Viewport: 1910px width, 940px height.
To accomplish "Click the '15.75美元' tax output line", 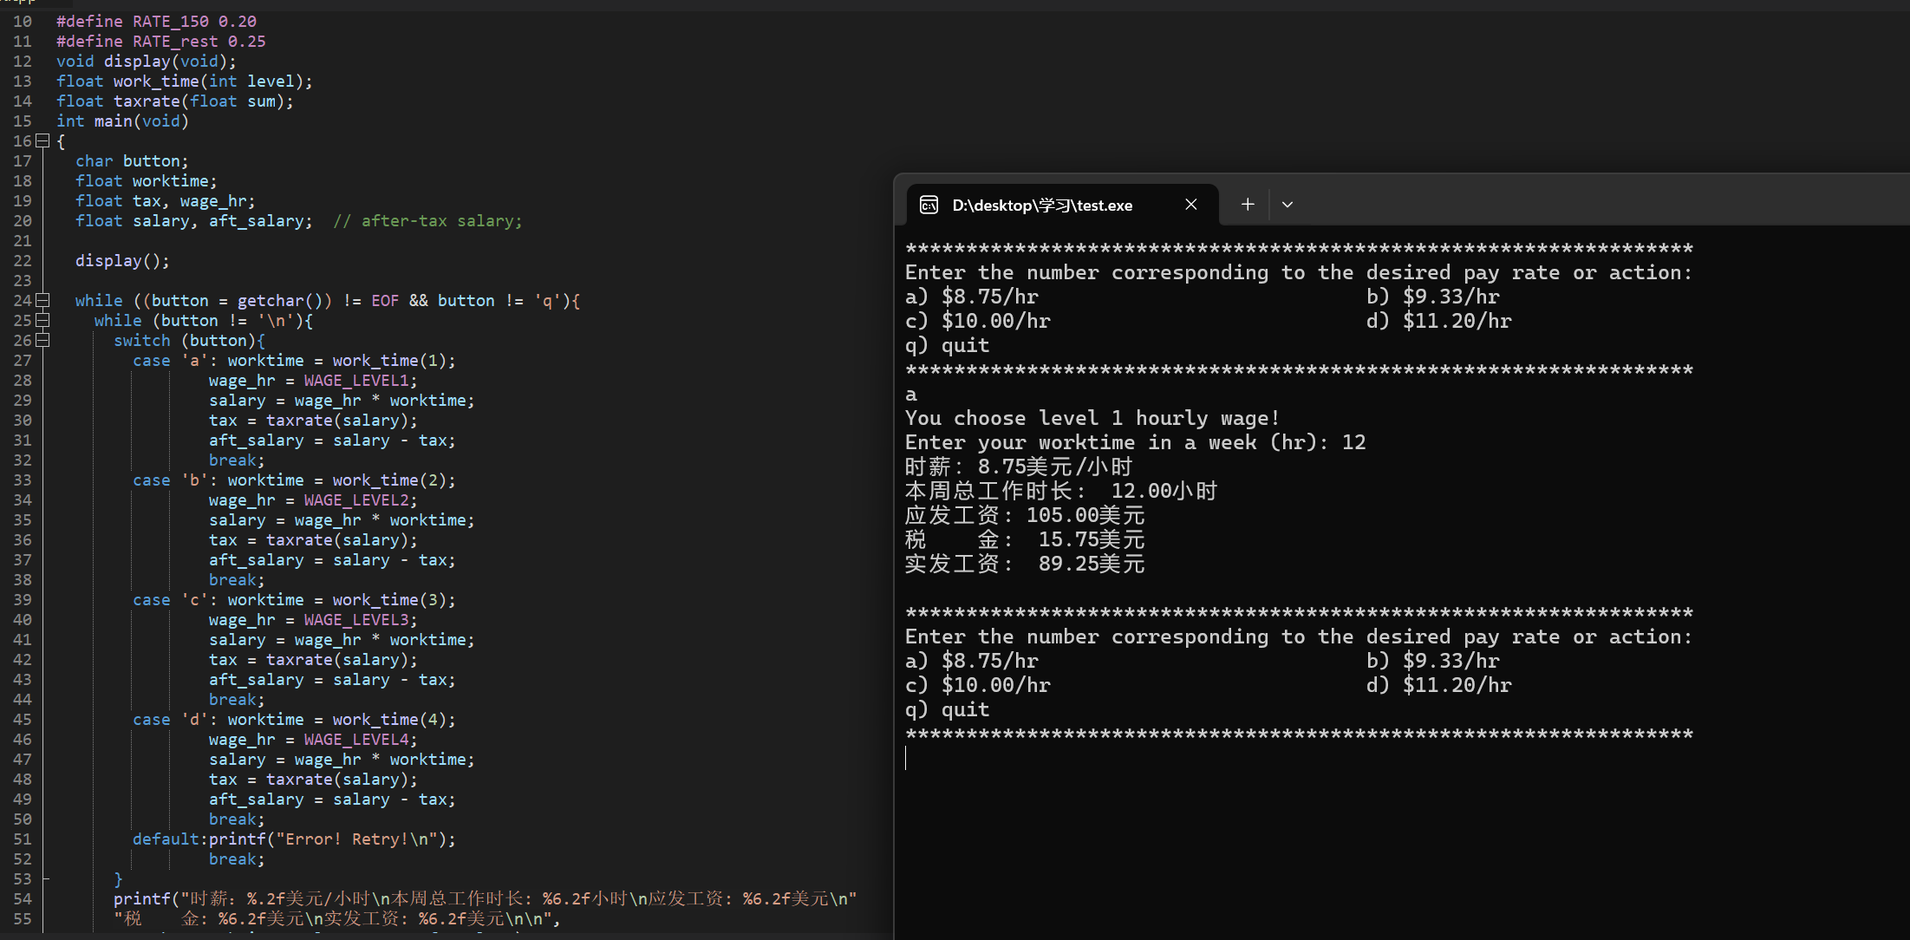I will [x=1025, y=539].
